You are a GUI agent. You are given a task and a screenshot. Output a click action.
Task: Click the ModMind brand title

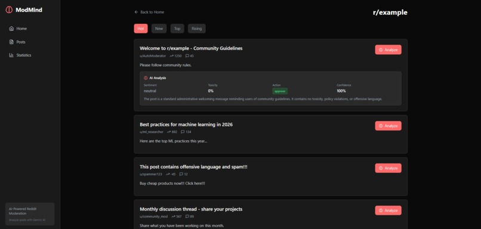29,10
